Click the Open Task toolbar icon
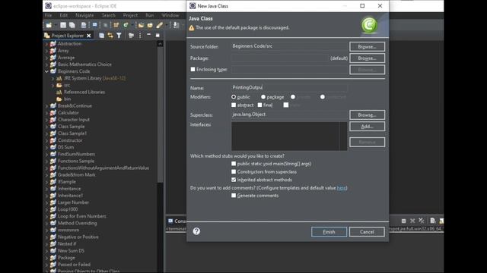Screen dimensions: 487x273 pos(150,25)
